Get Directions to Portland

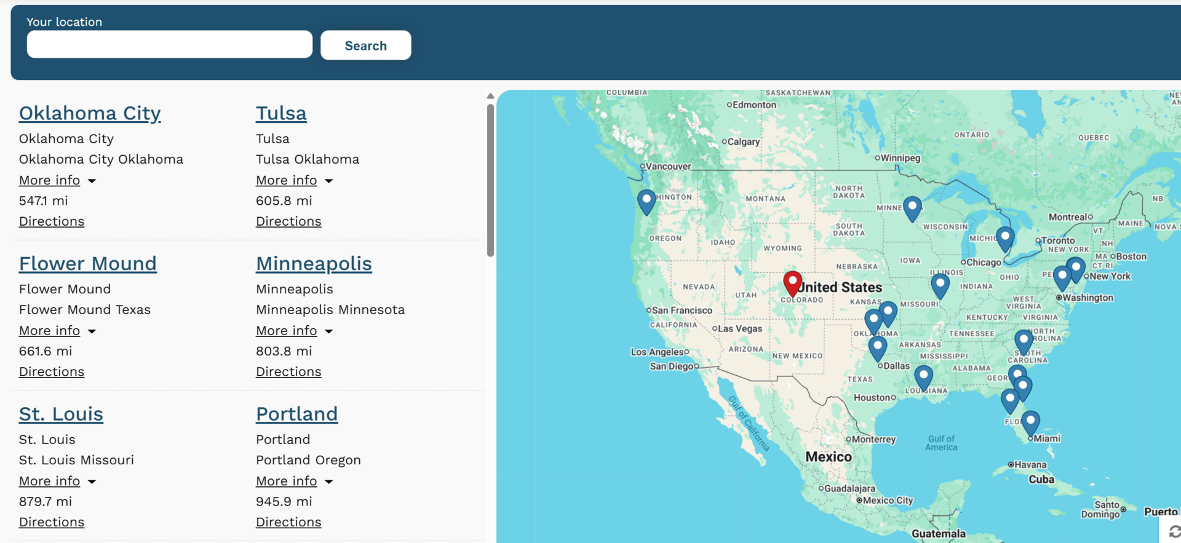coord(288,522)
